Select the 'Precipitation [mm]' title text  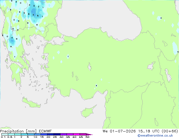point(18,131)
